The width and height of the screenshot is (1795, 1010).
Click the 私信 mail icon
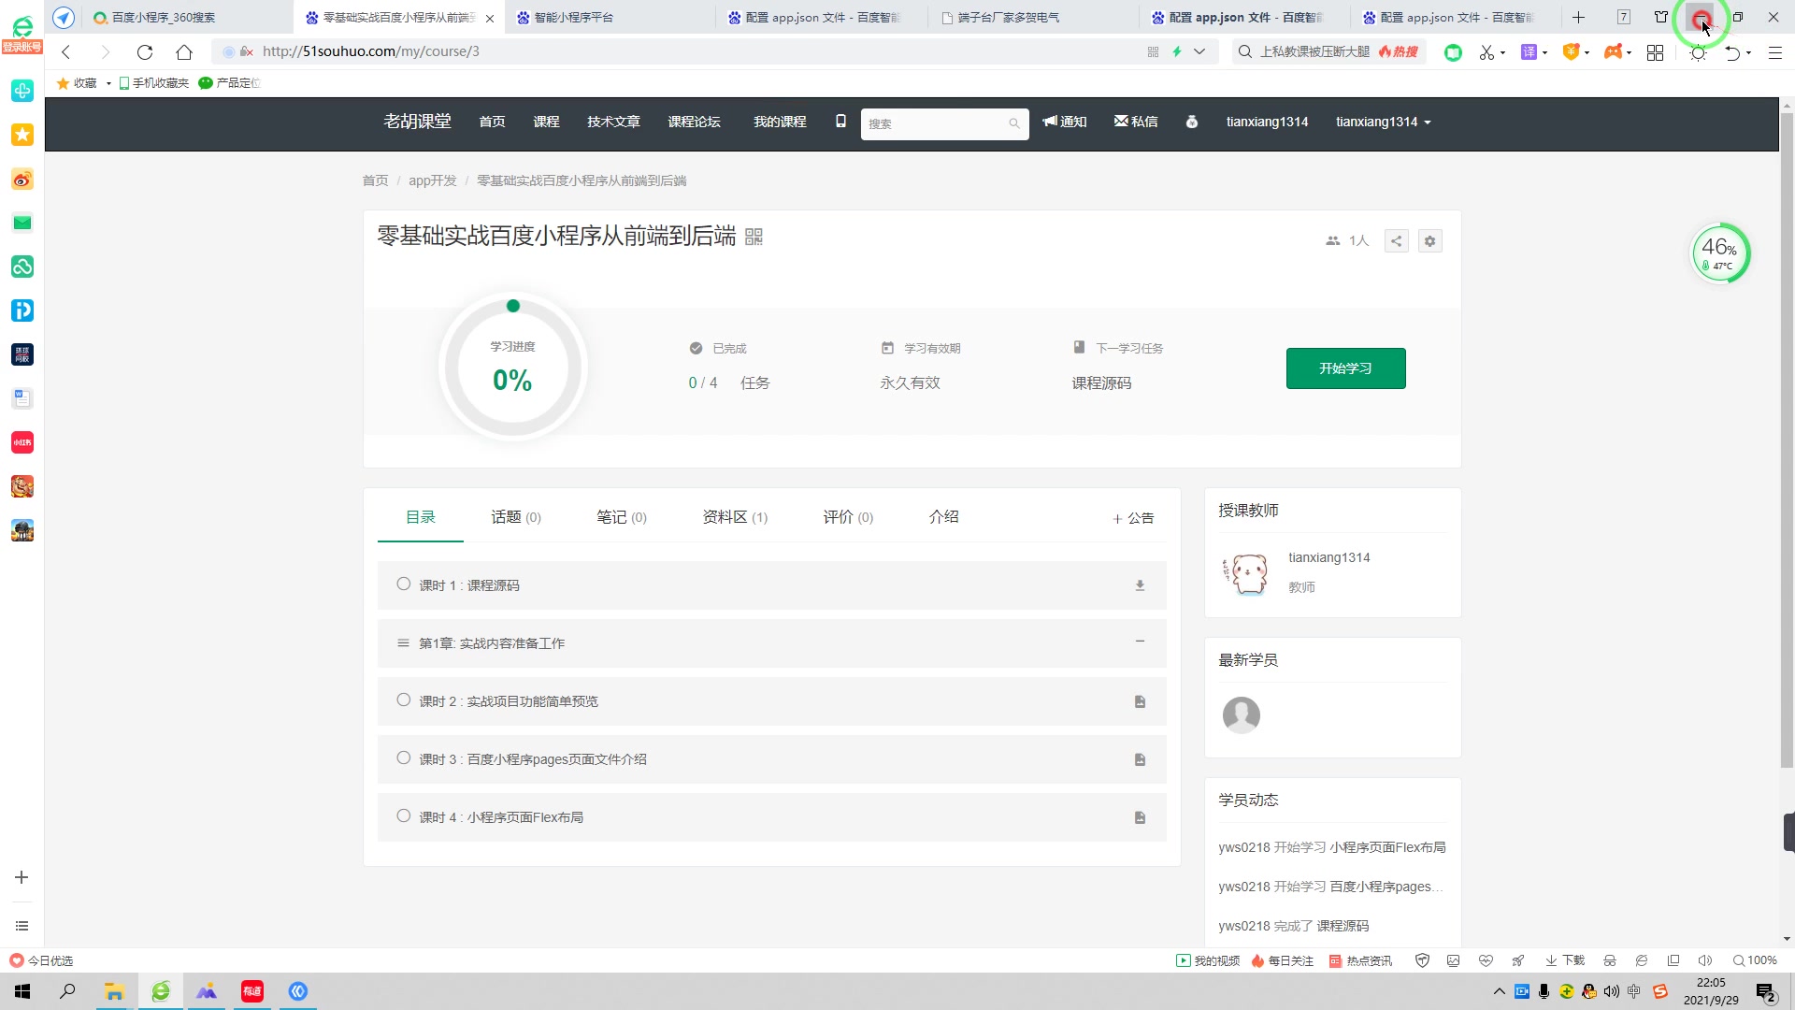tap(1122, 121)
